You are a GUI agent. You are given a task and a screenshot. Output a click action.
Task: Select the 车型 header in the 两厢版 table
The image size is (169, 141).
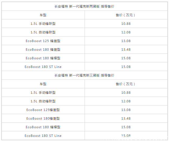43,15
